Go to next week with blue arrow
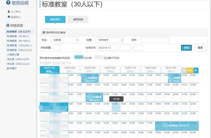The width and height of the screenshot is (211, 138). pyautogui.click(x=196, y=71)
